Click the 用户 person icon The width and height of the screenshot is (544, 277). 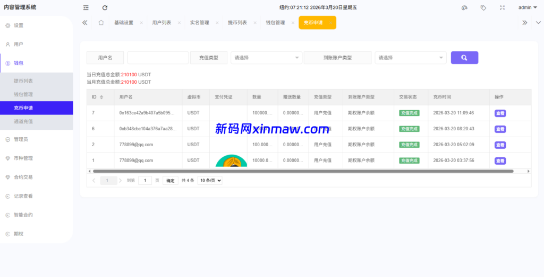pyautogui.click(x=7, y=44)
